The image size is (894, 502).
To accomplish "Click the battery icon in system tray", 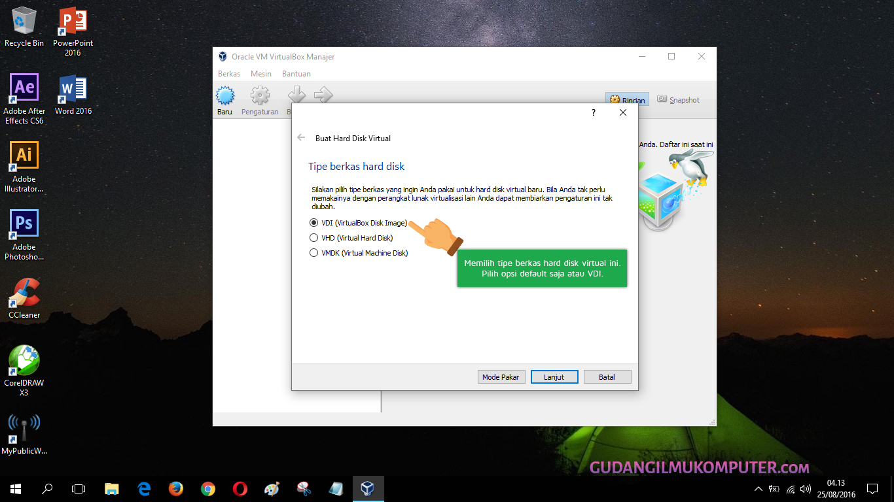I will pos(774,489).
